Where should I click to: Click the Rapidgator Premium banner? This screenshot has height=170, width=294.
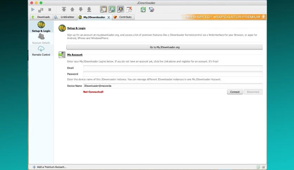[224, 17]
